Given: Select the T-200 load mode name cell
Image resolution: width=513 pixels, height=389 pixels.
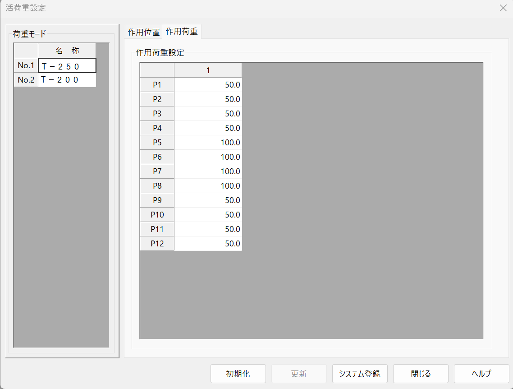Looking at the screenshot, I should (67, 80).
